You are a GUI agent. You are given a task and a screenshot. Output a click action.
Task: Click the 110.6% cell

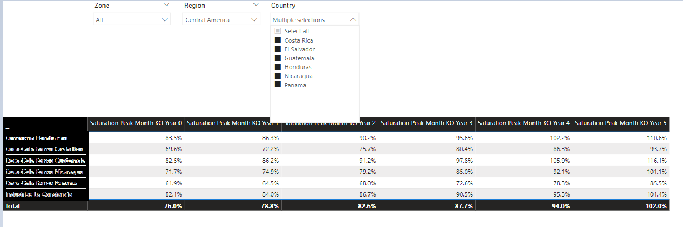[621, 137]
